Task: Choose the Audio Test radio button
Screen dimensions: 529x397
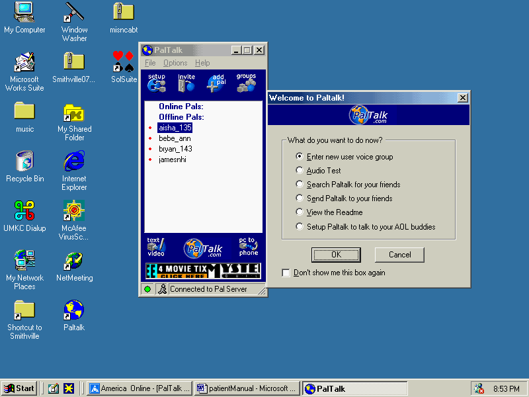Action: tap(318, 171)
